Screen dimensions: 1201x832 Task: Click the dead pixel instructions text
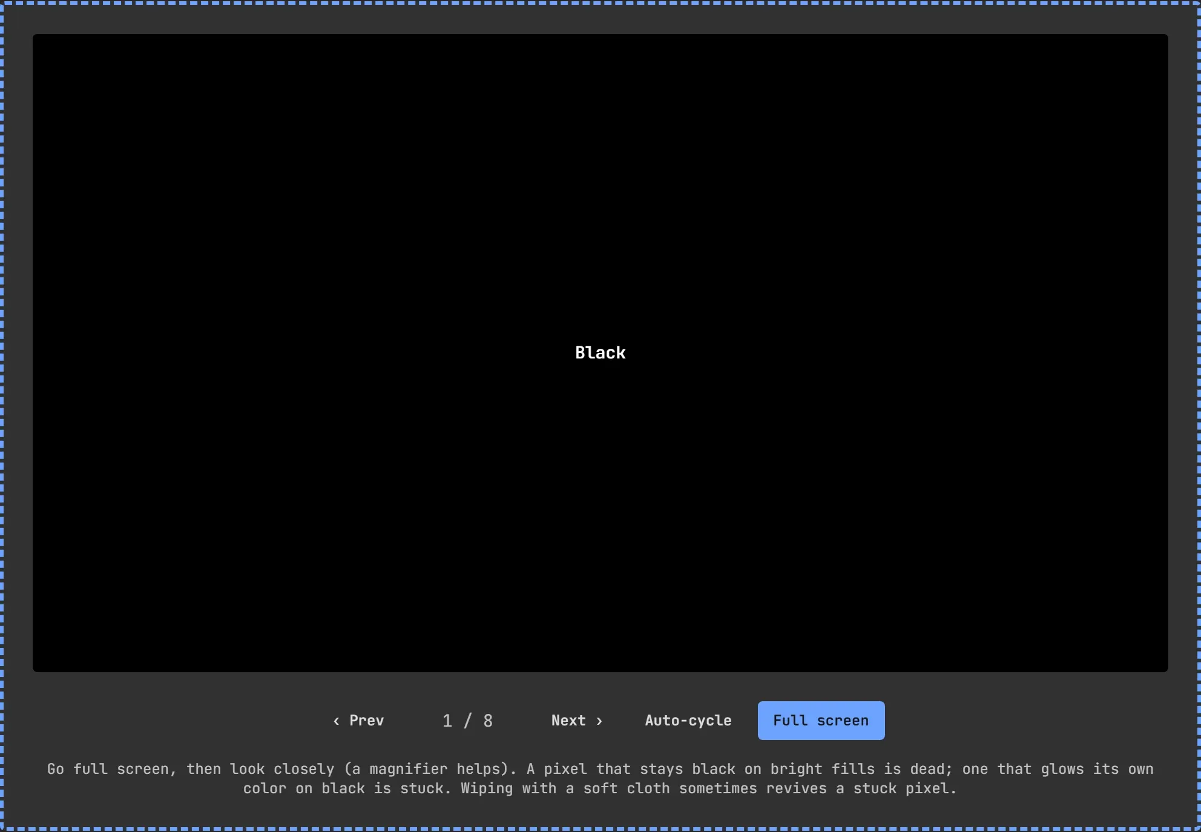600,779
